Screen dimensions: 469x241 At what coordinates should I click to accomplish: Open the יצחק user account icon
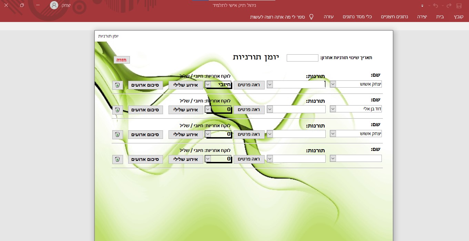pos(54,5)
